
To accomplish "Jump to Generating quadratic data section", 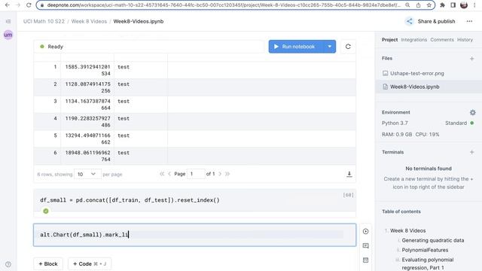I will [433, 240].
